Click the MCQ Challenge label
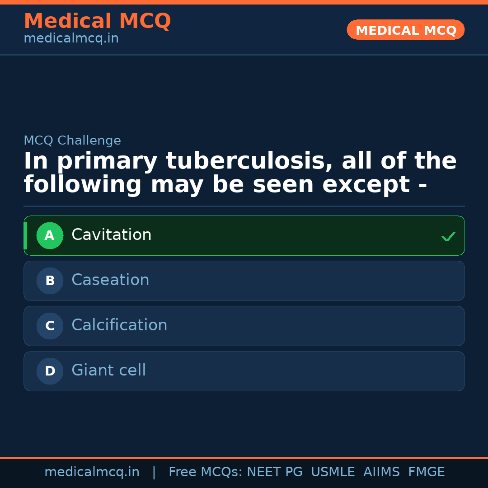The height and width of the screenshot is (488, 488). tap(72, 141)
